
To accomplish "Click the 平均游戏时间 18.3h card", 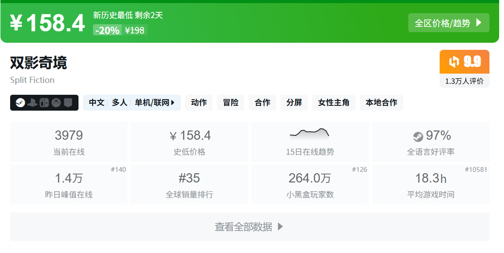I will click(431, 185).
